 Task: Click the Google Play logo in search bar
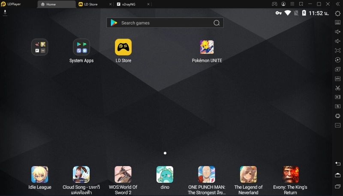[x=114, y=23]
